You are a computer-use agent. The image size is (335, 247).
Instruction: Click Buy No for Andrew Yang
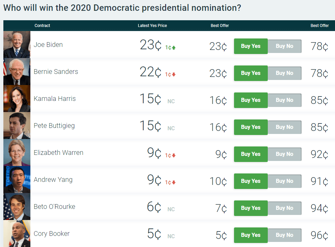(284, 181)
